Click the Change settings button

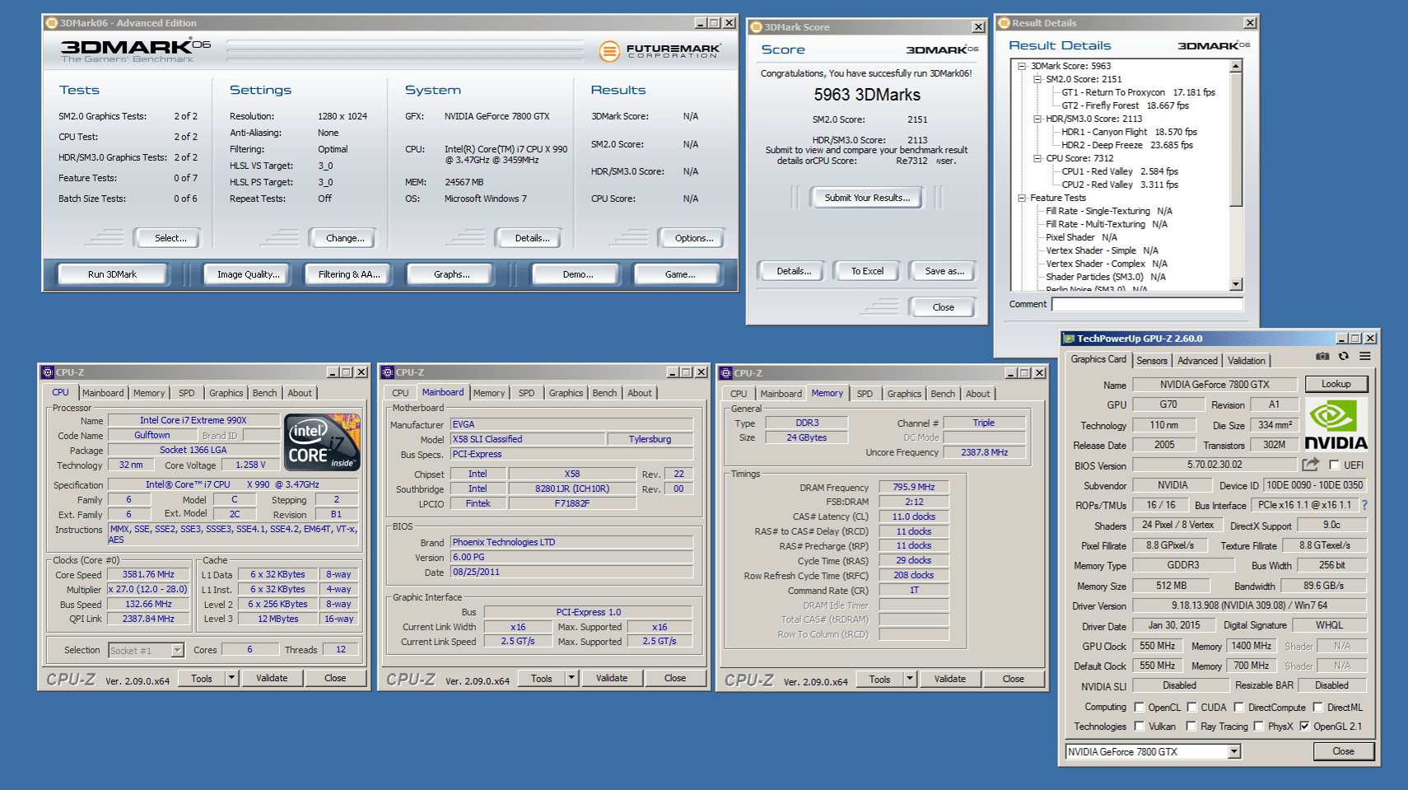(345, 238)
